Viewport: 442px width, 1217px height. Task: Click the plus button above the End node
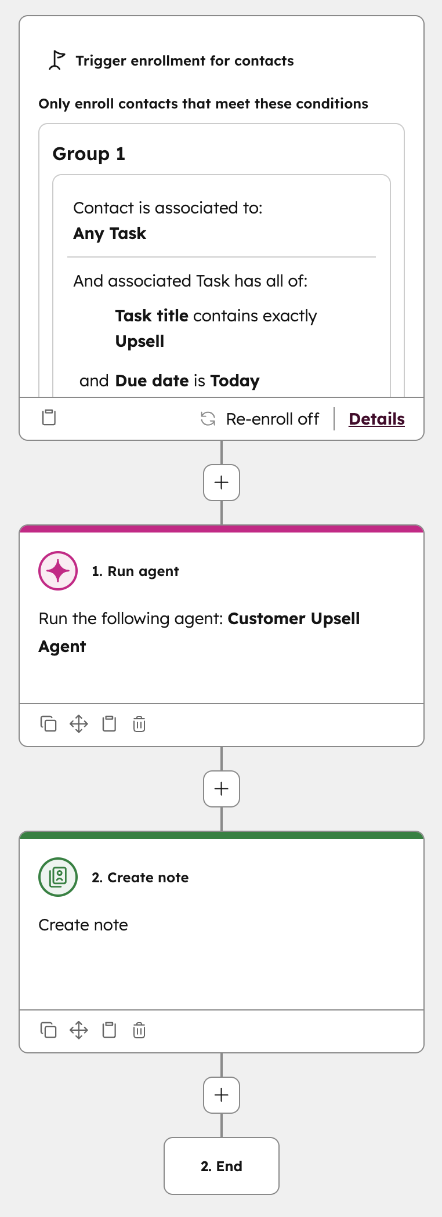(x=221, y=1095)
